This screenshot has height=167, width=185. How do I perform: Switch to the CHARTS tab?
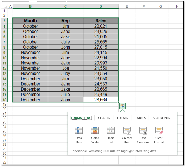(104, 118)
